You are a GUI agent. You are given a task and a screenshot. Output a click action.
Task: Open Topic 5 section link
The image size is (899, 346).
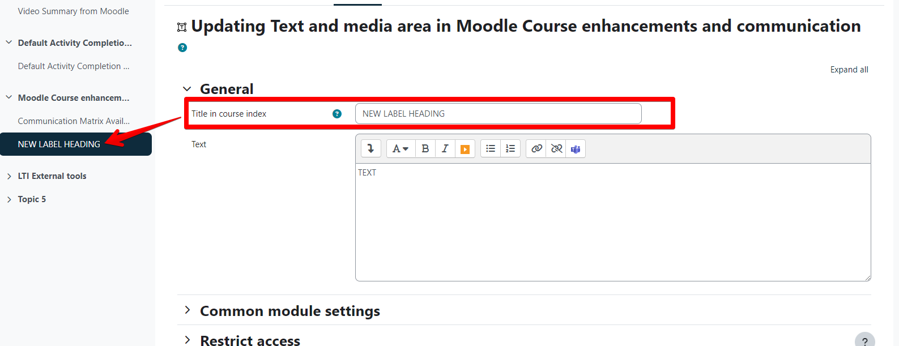click(32, 199)
